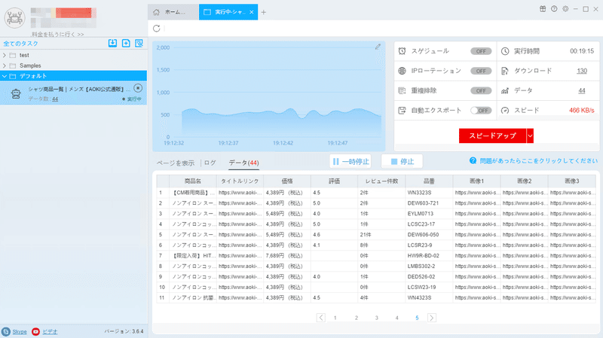Click cell with 品番 HW9R-BD-02
This screenshot has width=603, height=338.
tap(429, 256)
